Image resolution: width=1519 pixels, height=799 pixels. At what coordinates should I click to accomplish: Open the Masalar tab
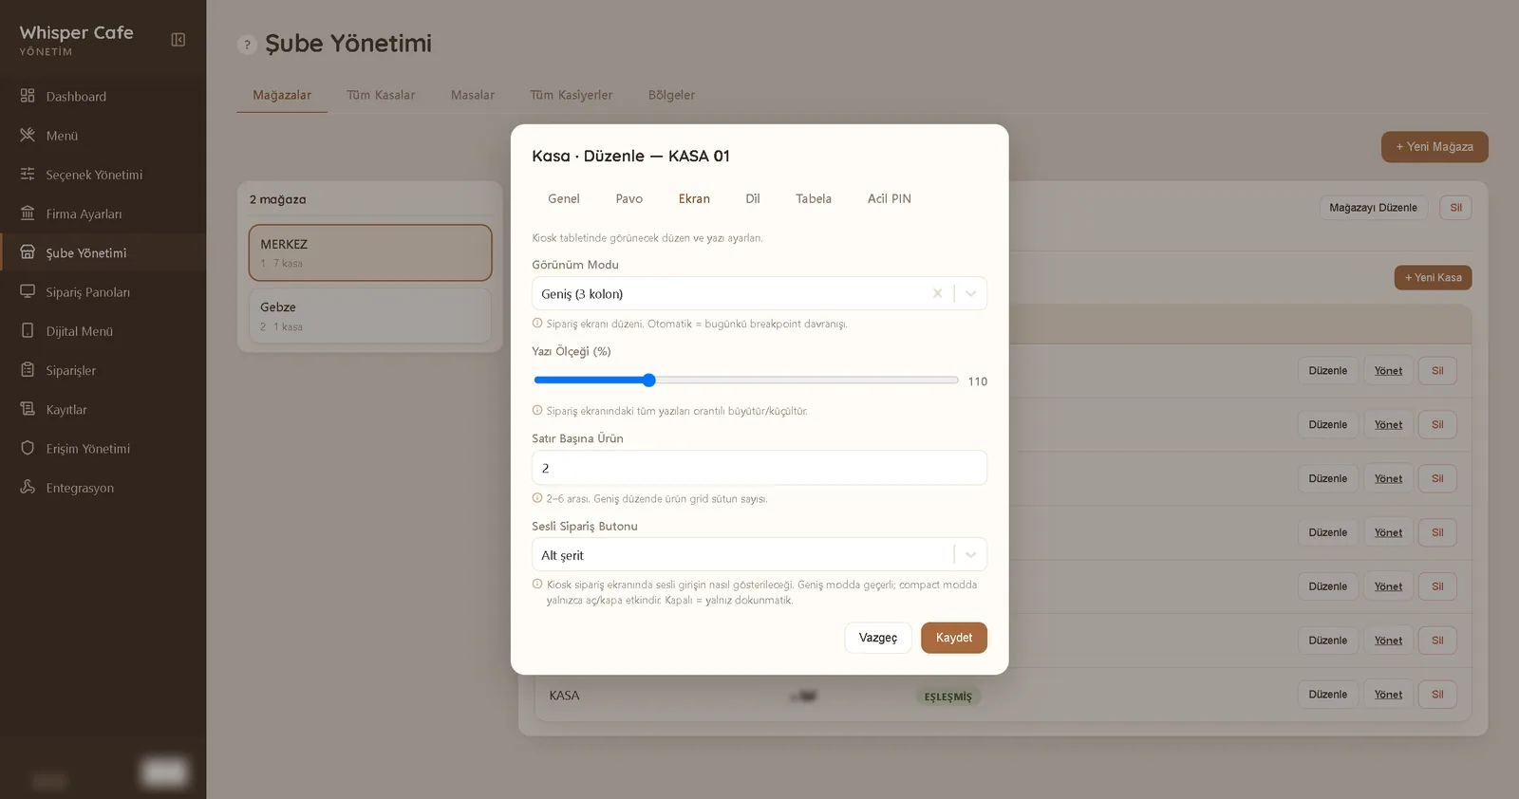click(x=473, y=95)
